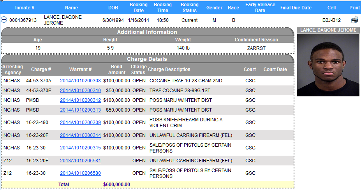Screen dimensions: 361x190
Task: Click the printer icon for the inmate record
Action: tap(354, 20)
